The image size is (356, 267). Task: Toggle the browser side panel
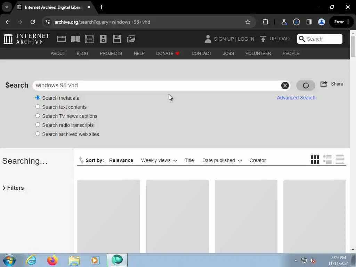click(309, 22)
